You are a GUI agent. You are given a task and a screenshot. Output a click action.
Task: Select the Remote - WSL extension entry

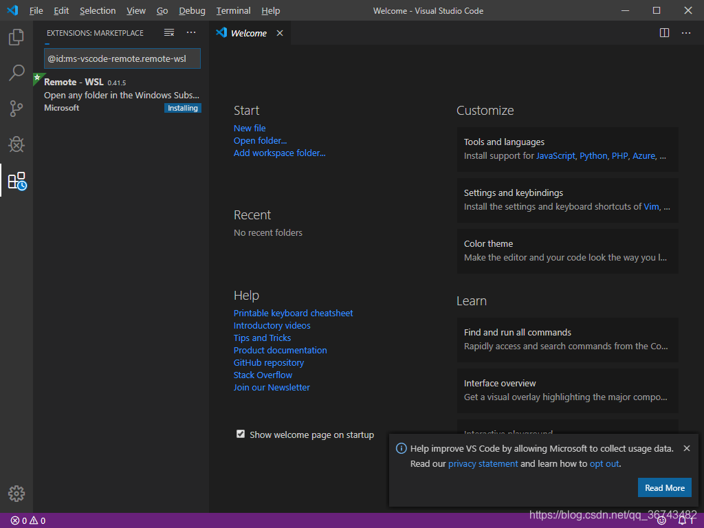coord(122,95)
